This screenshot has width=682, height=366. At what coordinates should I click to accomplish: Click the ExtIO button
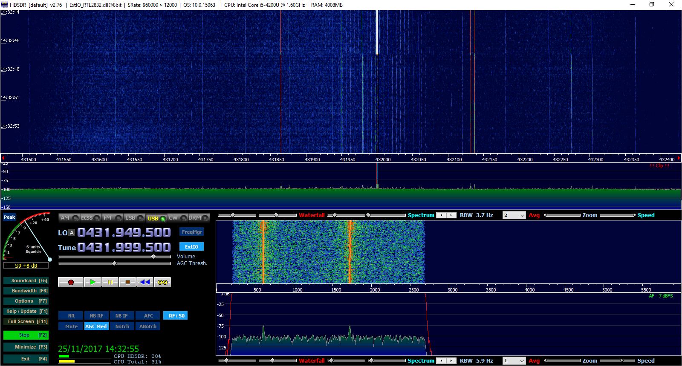pos(191,247)
